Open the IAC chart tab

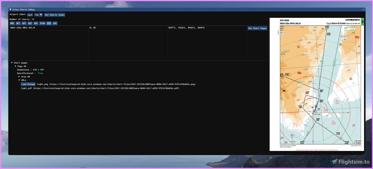55,23
